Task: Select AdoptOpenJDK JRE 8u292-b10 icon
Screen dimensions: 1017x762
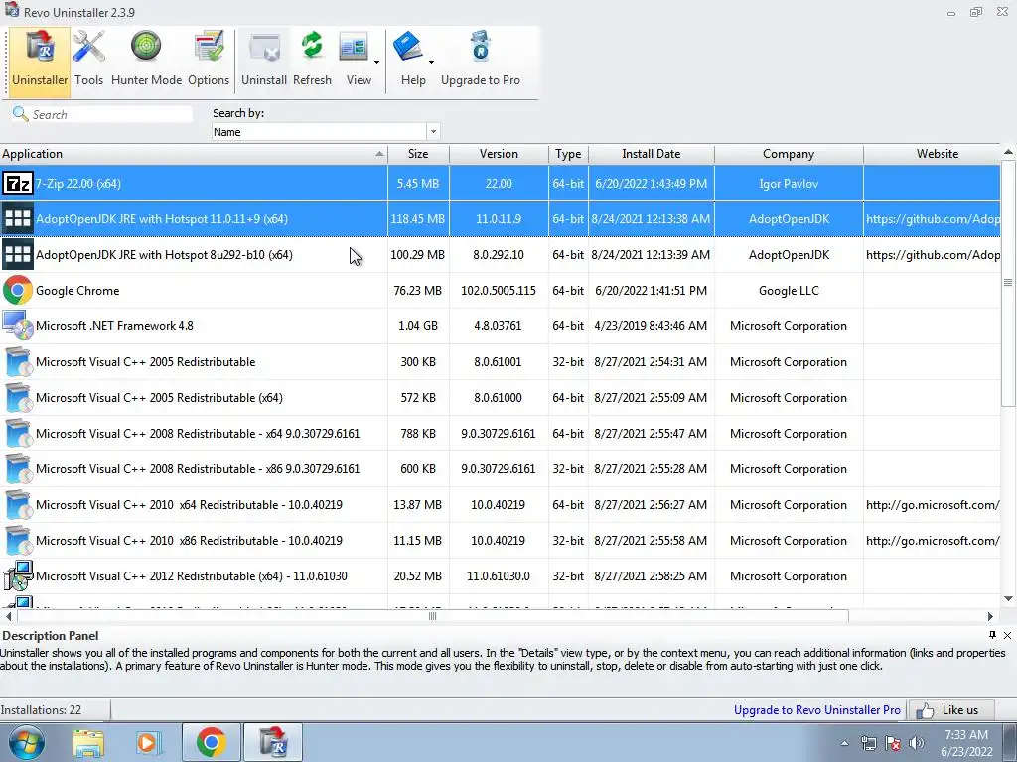Action: tap(18, 255)
